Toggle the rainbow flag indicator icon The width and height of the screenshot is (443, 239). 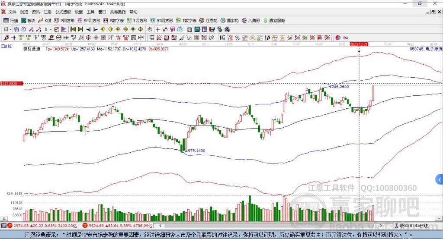64,29
